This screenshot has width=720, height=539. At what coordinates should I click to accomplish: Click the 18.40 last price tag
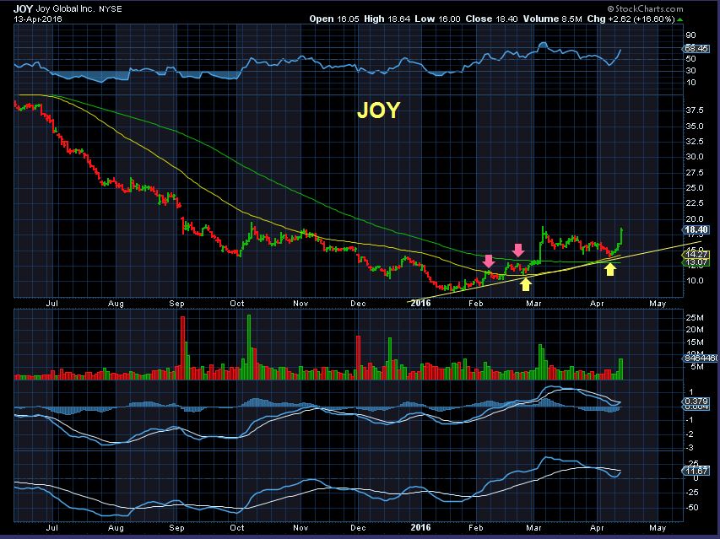[x=696, y=229]
